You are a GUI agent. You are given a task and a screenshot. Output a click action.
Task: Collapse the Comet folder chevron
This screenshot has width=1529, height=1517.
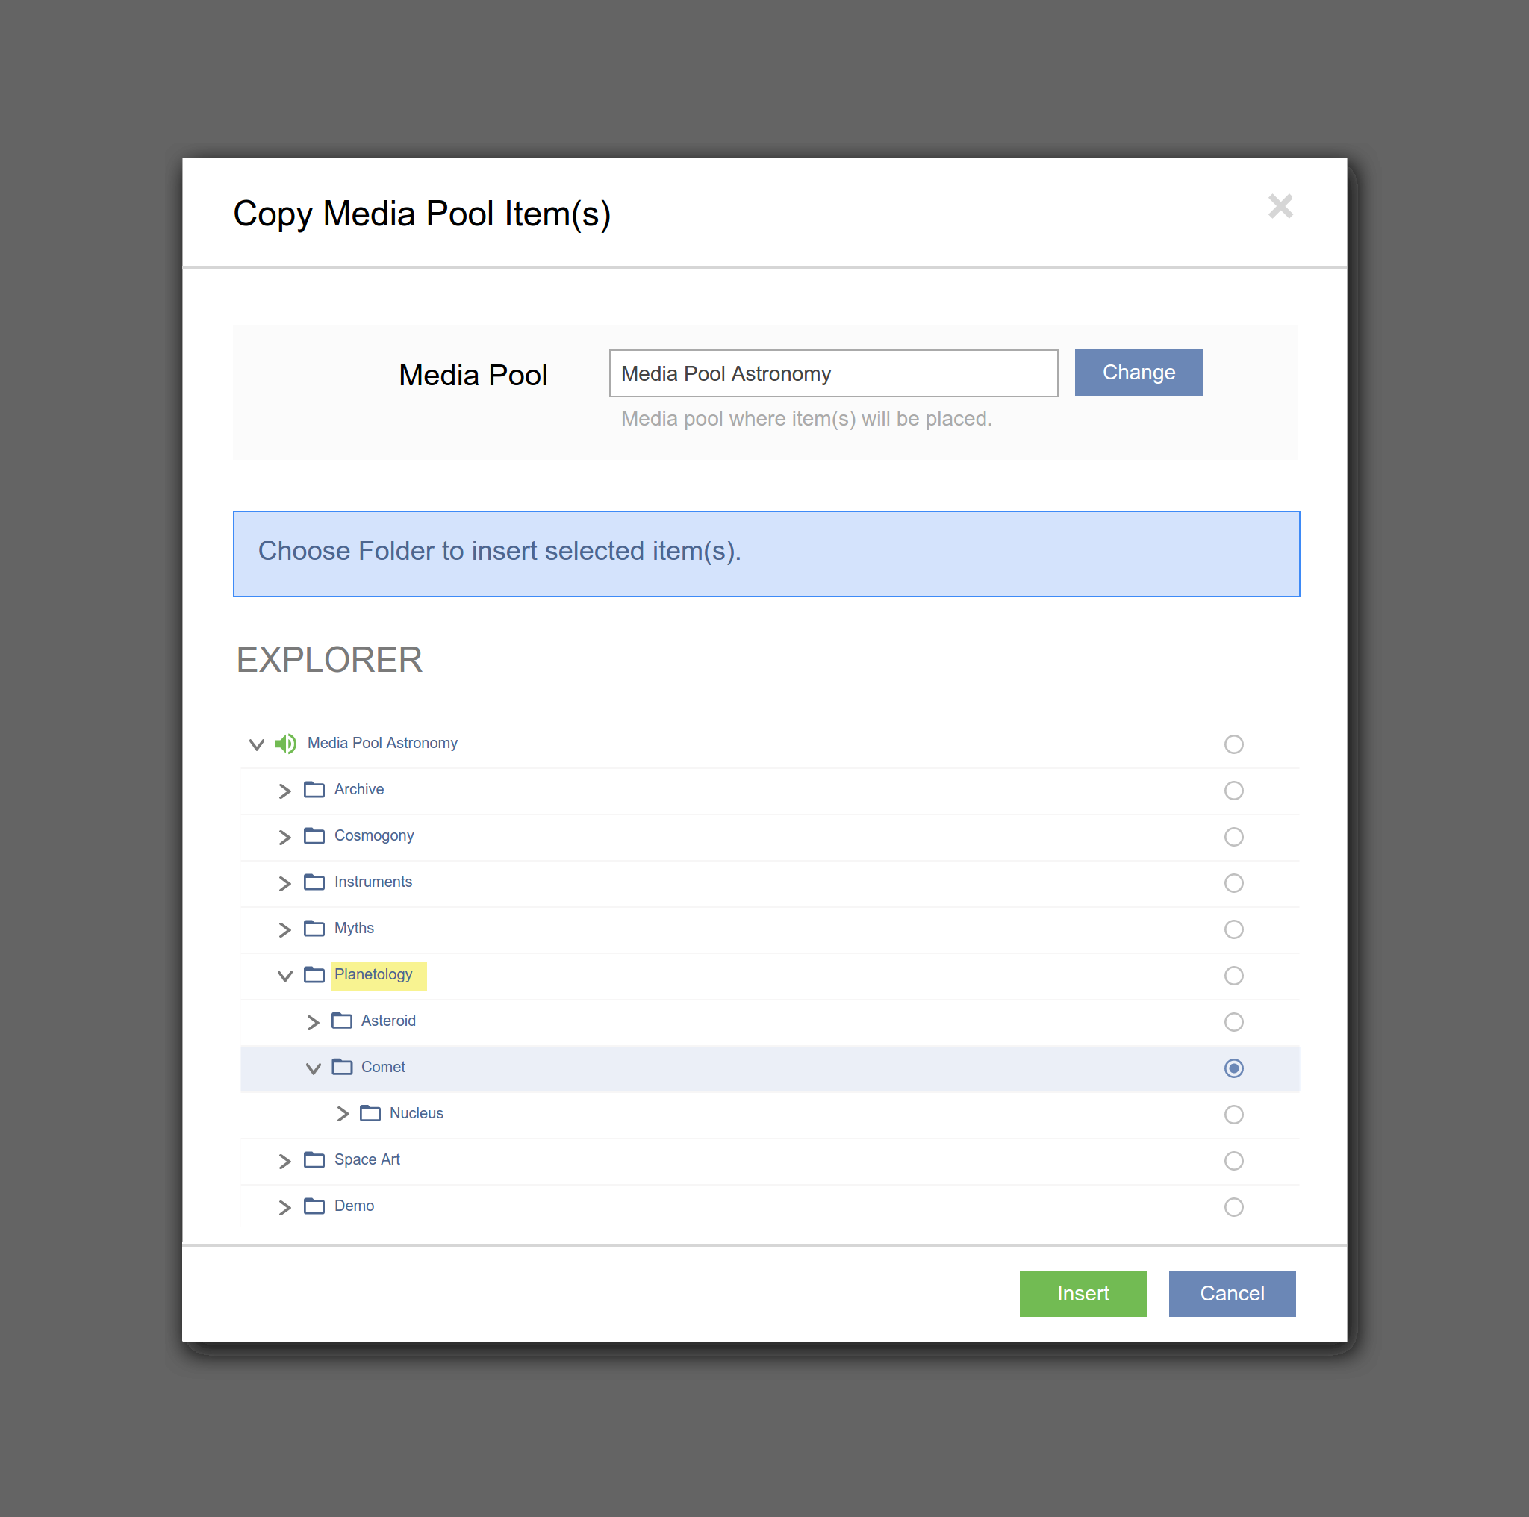point(313,1068)
